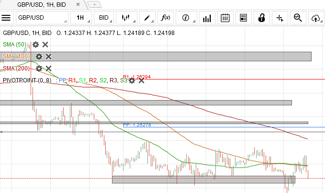Click the SMA (100) indicator label
325x193 pixels.
(x=16, y=57)
